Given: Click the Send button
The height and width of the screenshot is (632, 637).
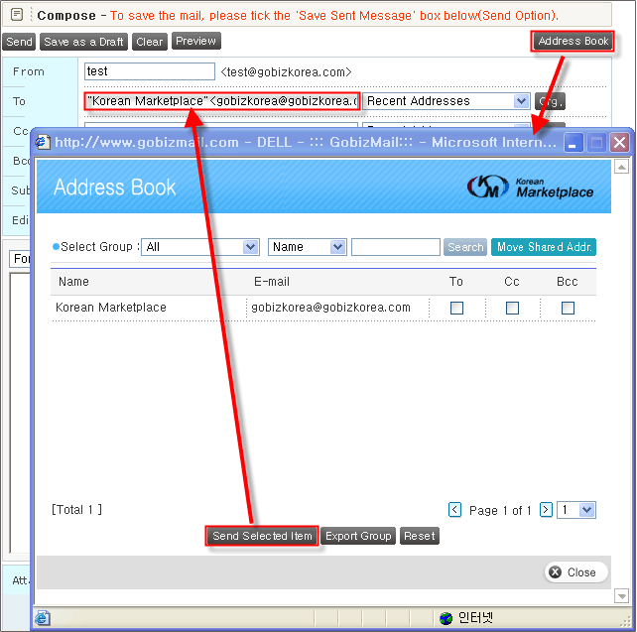Looking at the screenshot, I should (19, 42).
